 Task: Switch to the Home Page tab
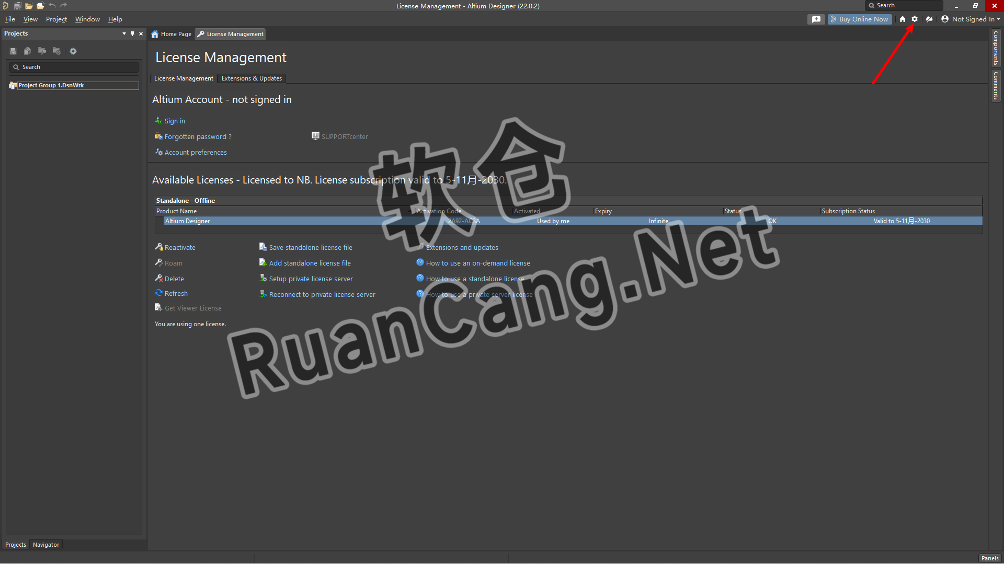tap(172, 34)
